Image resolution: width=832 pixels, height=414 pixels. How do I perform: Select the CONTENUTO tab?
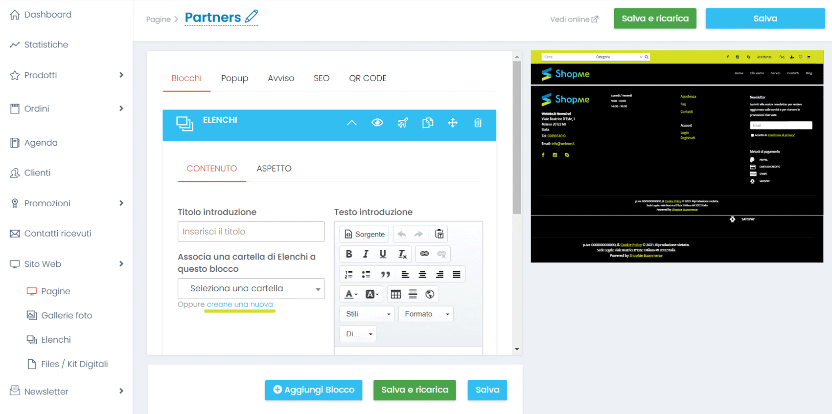pyautogui.click(x=211, y=169)
